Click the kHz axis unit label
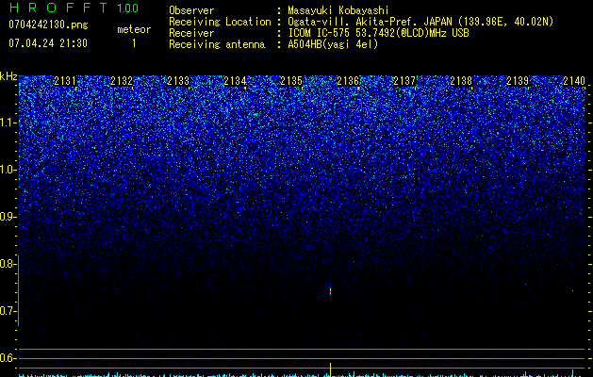The height and width of the screenshot is (377, 593). coord(8,76)
